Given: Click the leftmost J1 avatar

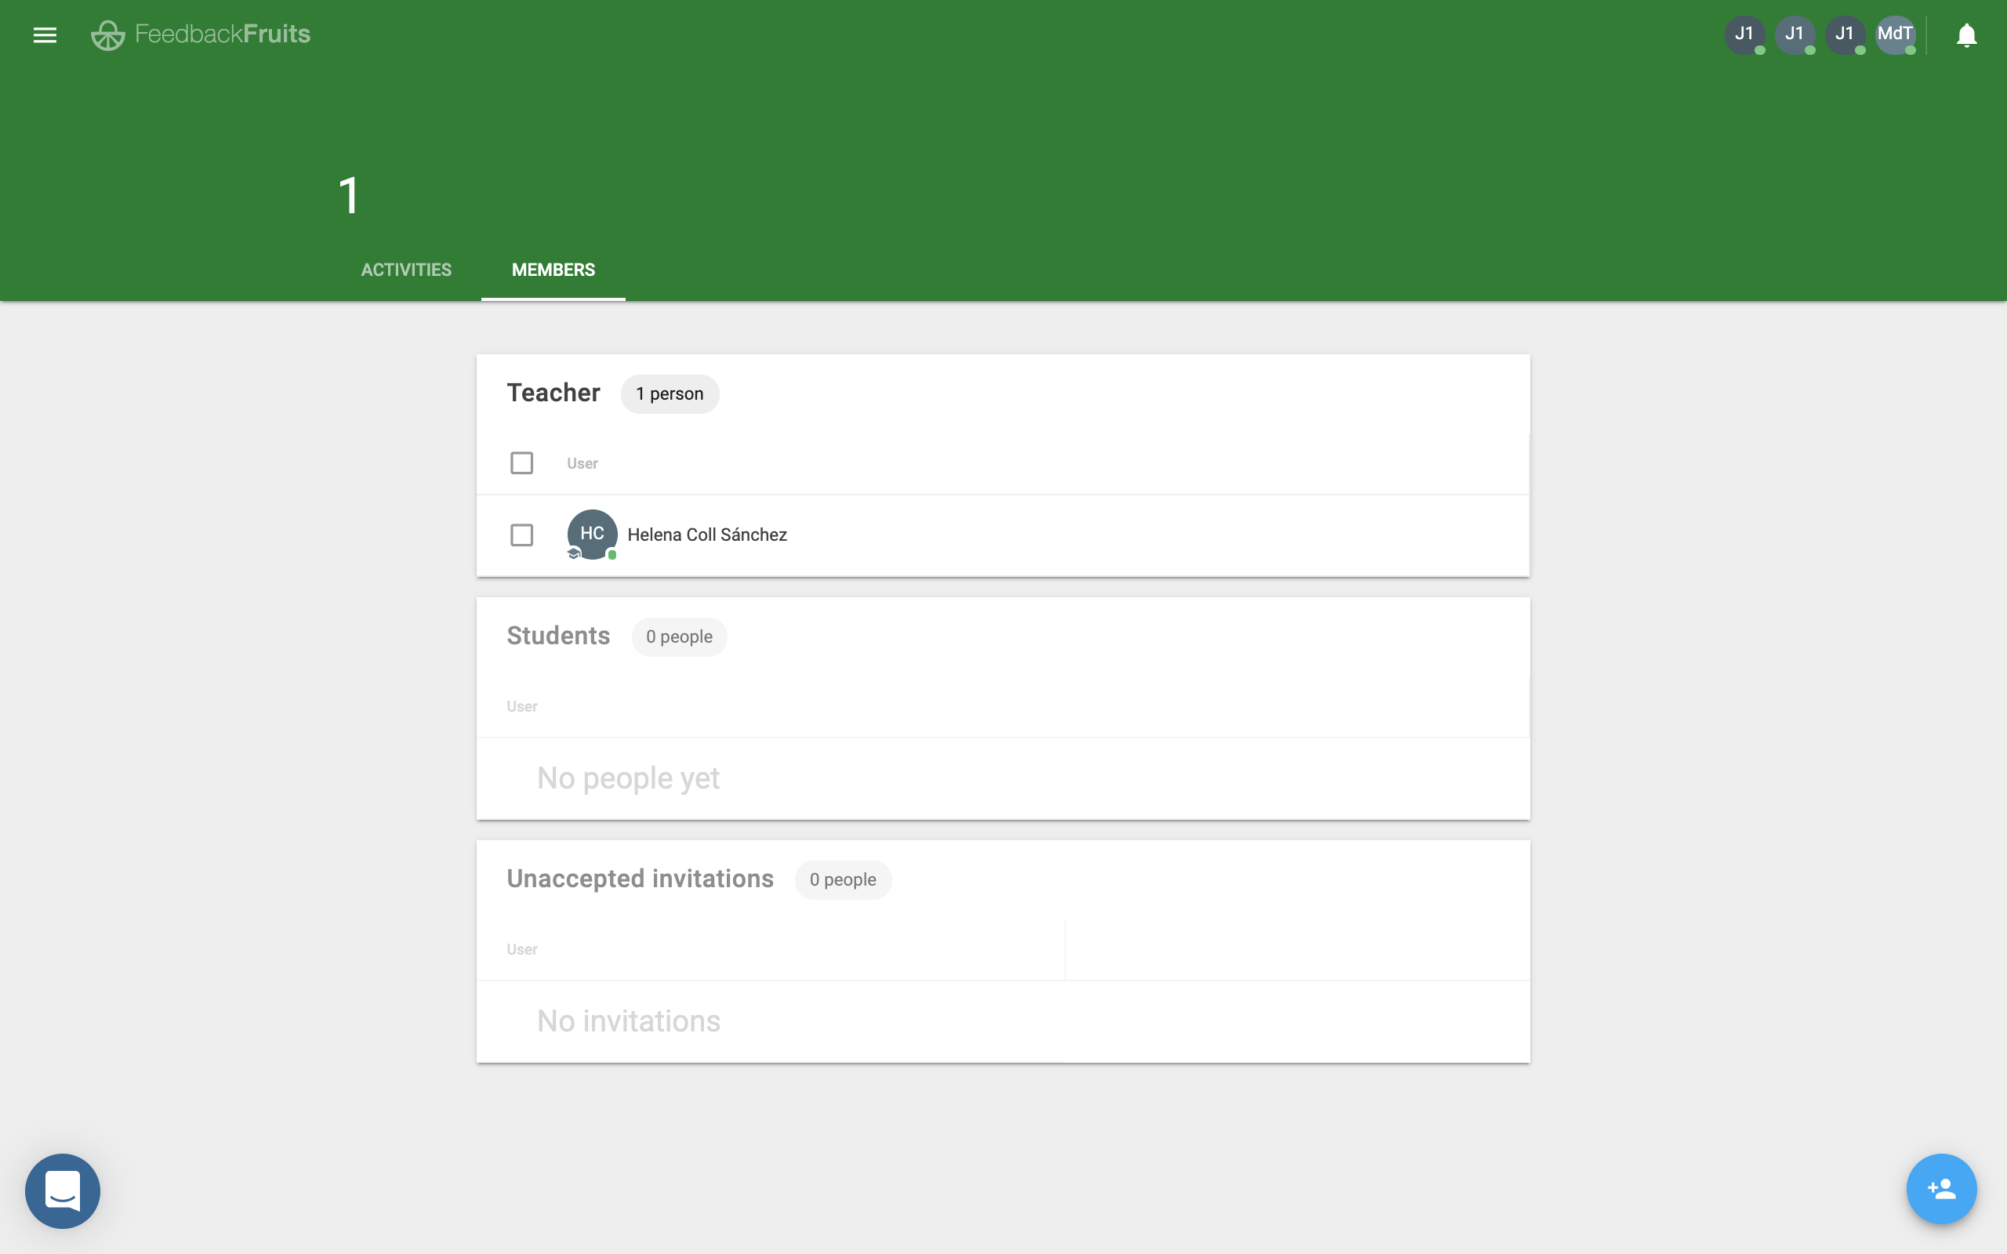Looking at the screenshot, I should [1744, 34].
